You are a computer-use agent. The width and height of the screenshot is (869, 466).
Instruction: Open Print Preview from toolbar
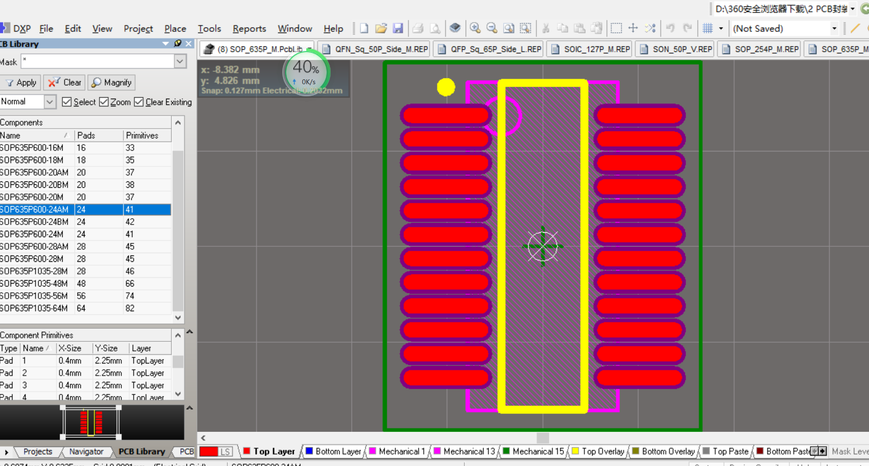tap(435, 29)
